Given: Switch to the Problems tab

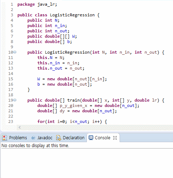Looking at the screenshot, I should click(x=18, y=138).
